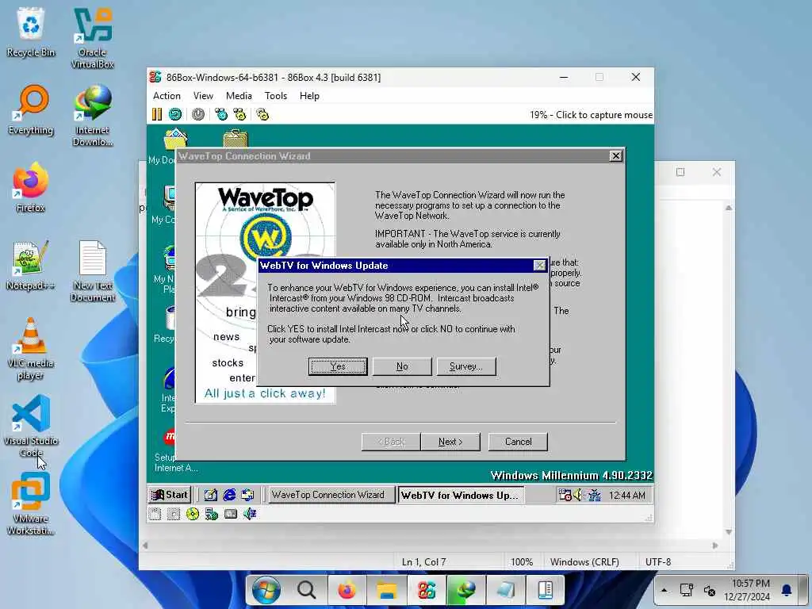This screenshot has width=812, height=609.
Task: Open the 86Box Action menu
Action: 167,96
